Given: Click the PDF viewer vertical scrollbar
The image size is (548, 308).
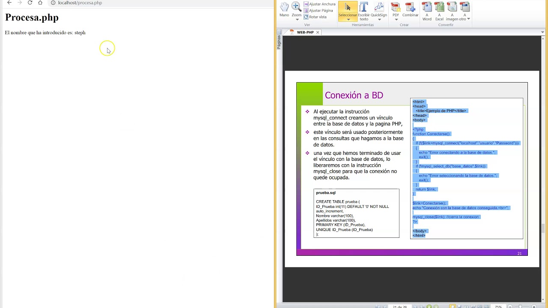Looking at the screenshot, I should (543, 169).
